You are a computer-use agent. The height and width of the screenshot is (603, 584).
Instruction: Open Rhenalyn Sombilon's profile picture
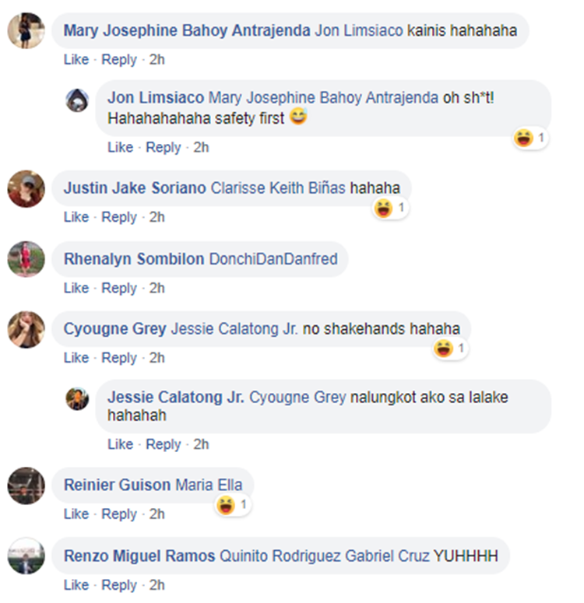[x=26, y=259]
